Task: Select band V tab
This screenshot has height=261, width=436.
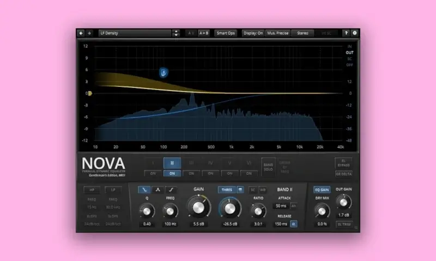Action: click(x=229, y=163)
